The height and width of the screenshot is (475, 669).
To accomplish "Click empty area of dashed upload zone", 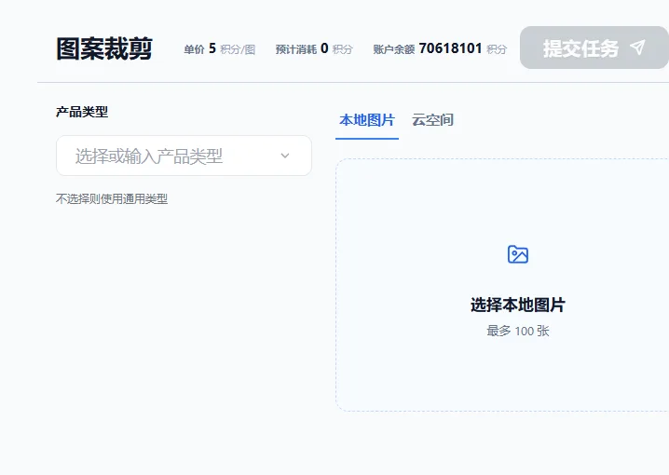I will (x=419, y=373).
